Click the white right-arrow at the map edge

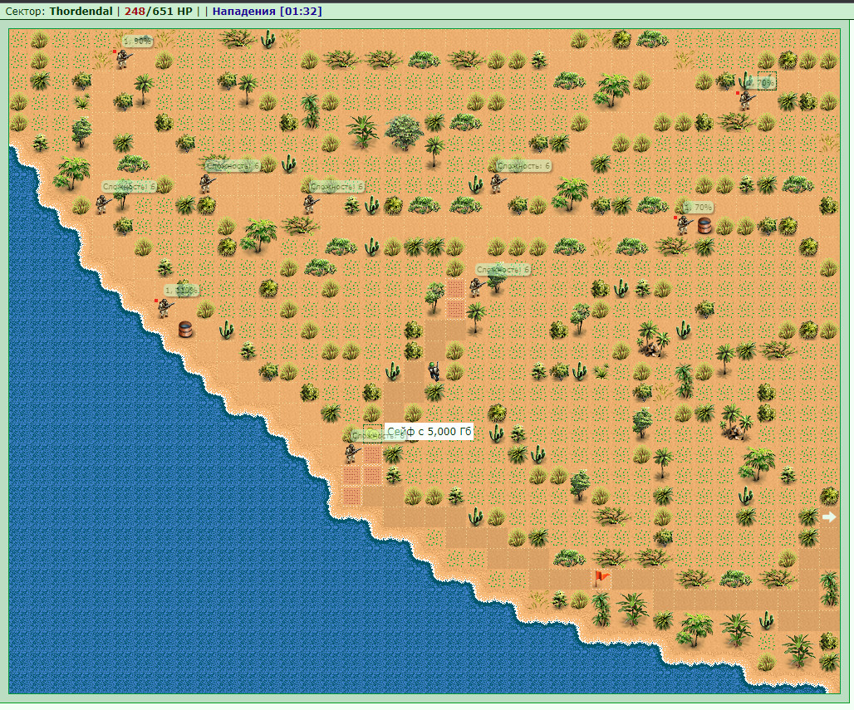[x=828, y=517]
